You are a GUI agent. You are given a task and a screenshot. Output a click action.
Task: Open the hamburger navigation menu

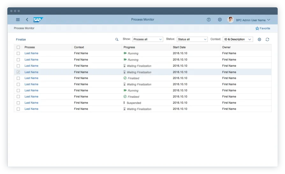tap(18, 20)
